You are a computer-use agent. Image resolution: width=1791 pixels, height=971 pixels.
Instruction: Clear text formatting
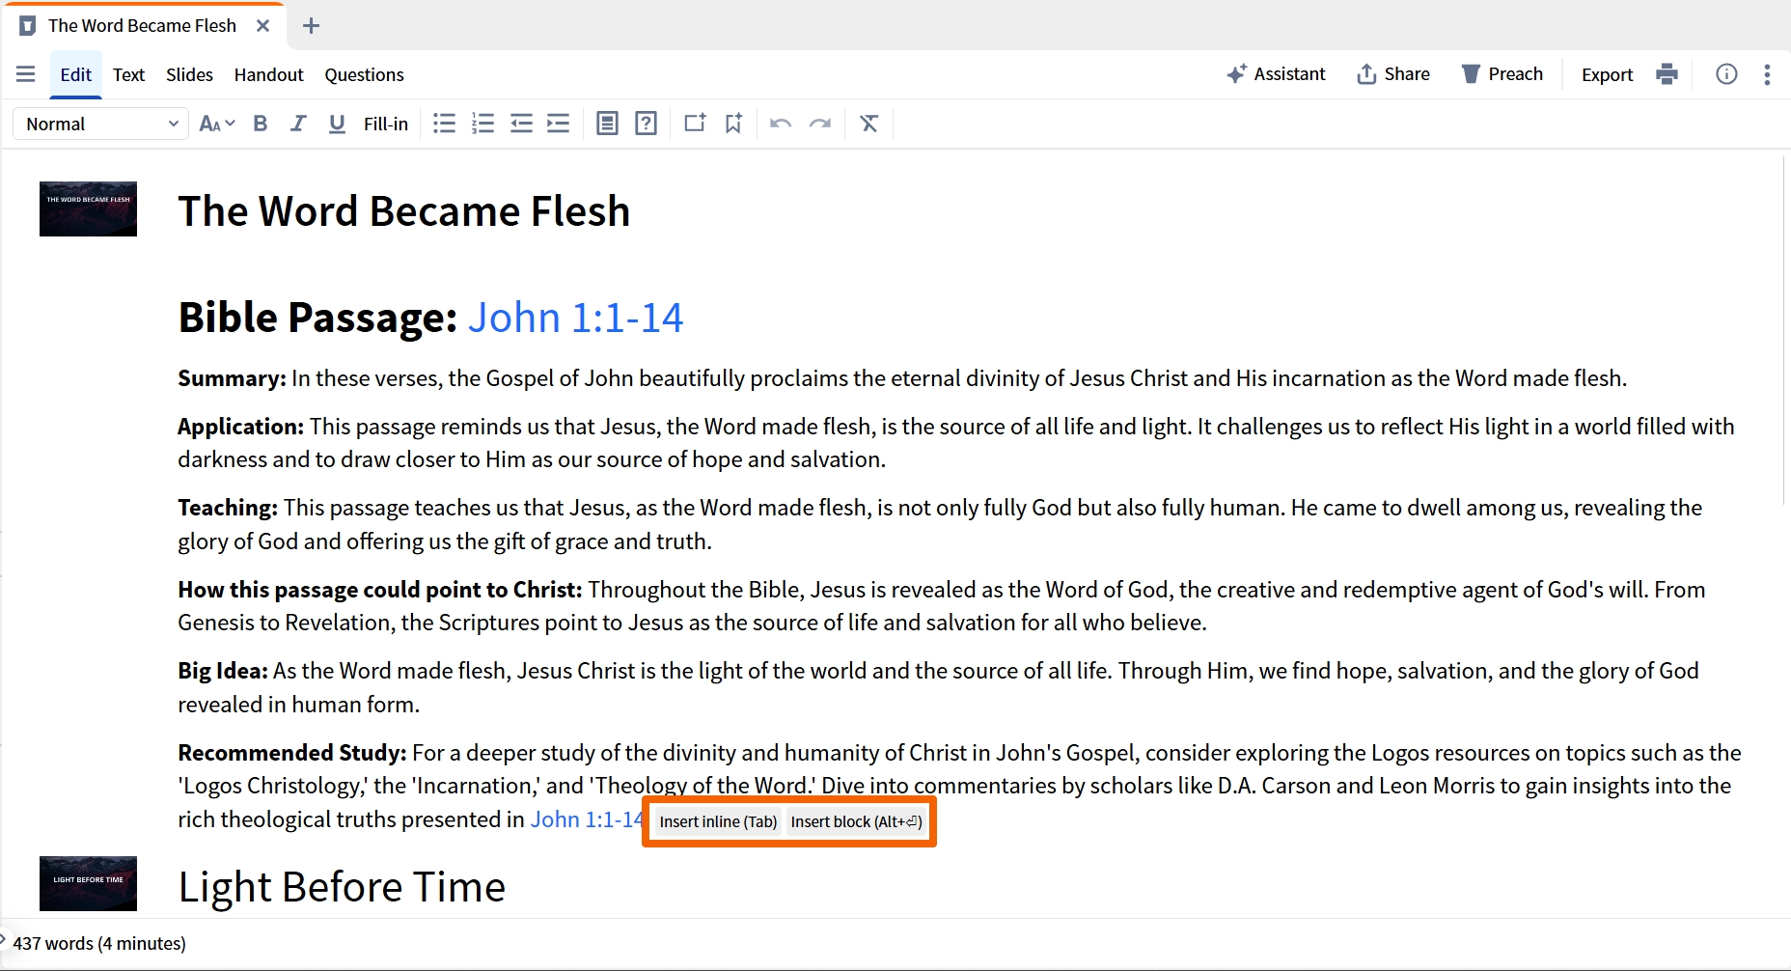[x=869, y=124]
